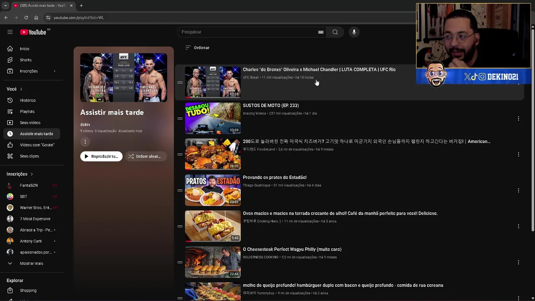Open options menu for SUSTOS DE MOTO video
Viewport: 535px width, 301px height.
pos(518,119)
